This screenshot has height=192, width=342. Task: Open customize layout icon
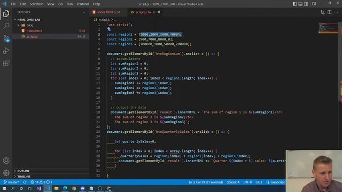(x=314, y=4)
